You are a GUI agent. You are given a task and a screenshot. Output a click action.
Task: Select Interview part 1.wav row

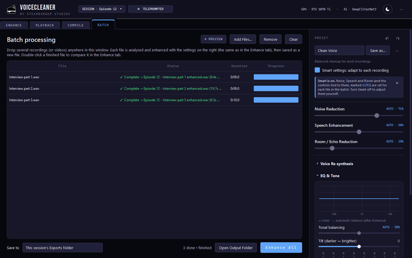pyautogui.click(x=154, y=77)
